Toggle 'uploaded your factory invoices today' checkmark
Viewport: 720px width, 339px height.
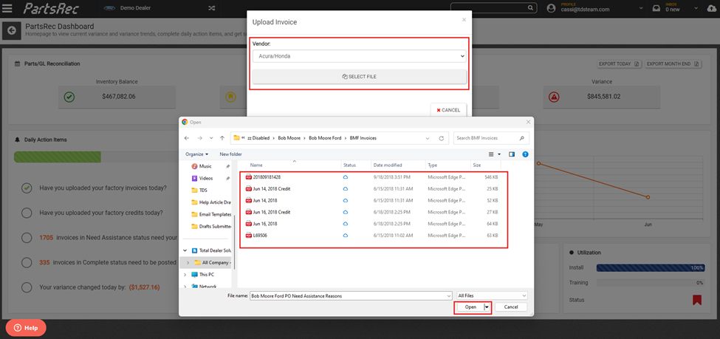pos(27,188)
